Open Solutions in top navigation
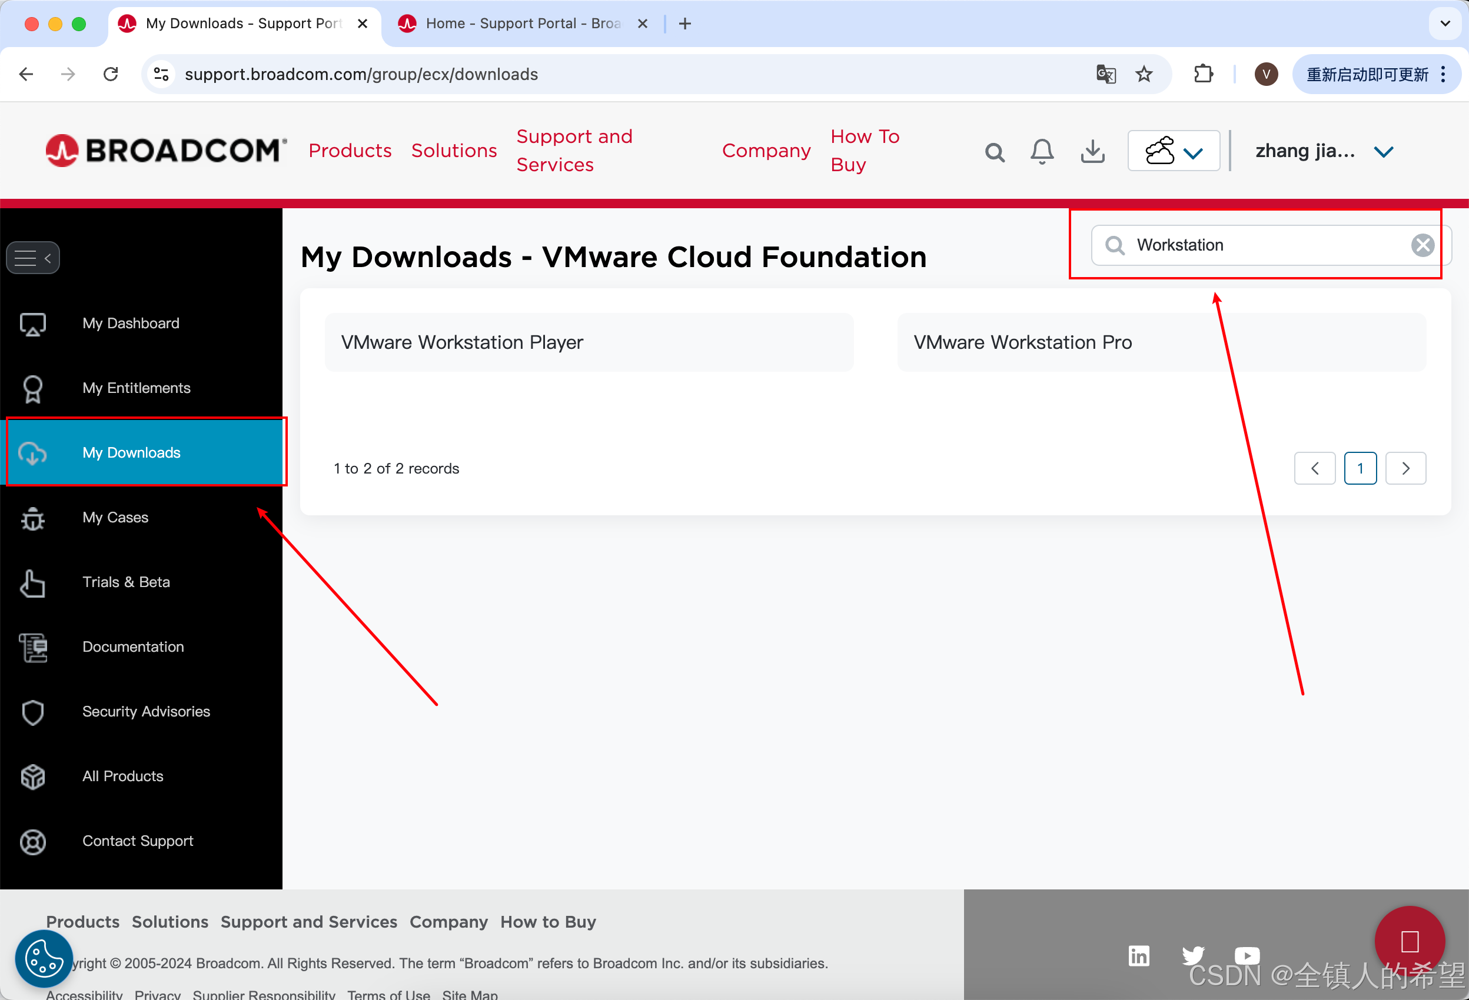Viewport: 1469px width, 1000px height. 454,151
